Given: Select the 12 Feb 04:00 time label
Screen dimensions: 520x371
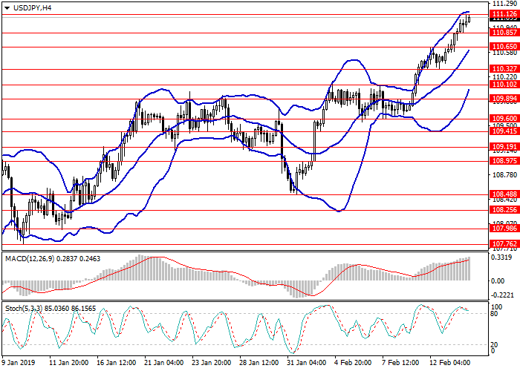Looking at the screenshot, I should click(x=452, y=364).
